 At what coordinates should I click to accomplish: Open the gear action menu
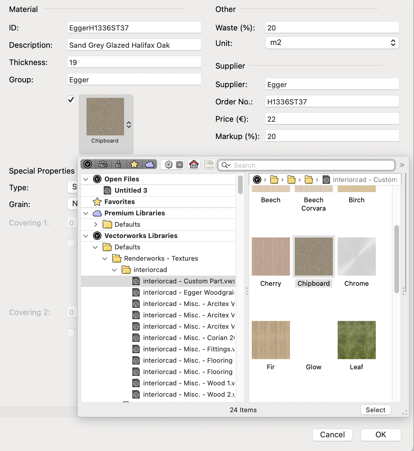172,165
